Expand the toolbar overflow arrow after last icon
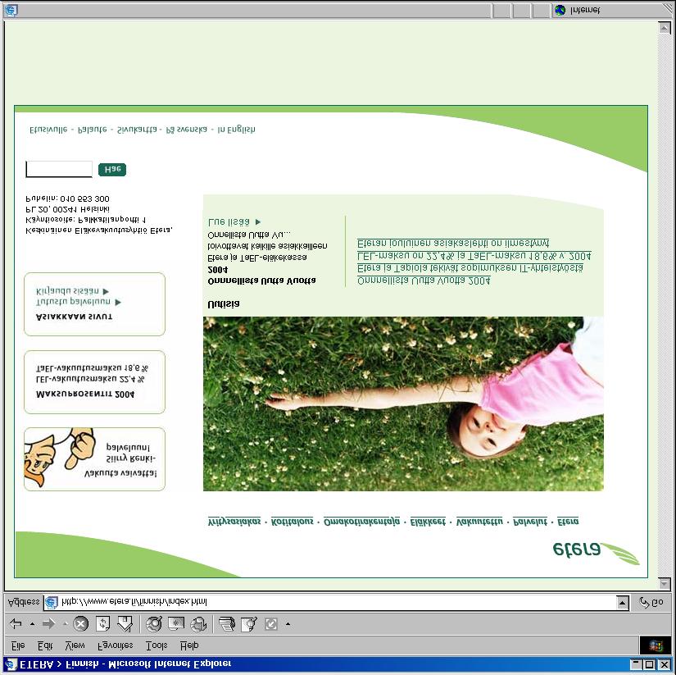 [288, 623]
